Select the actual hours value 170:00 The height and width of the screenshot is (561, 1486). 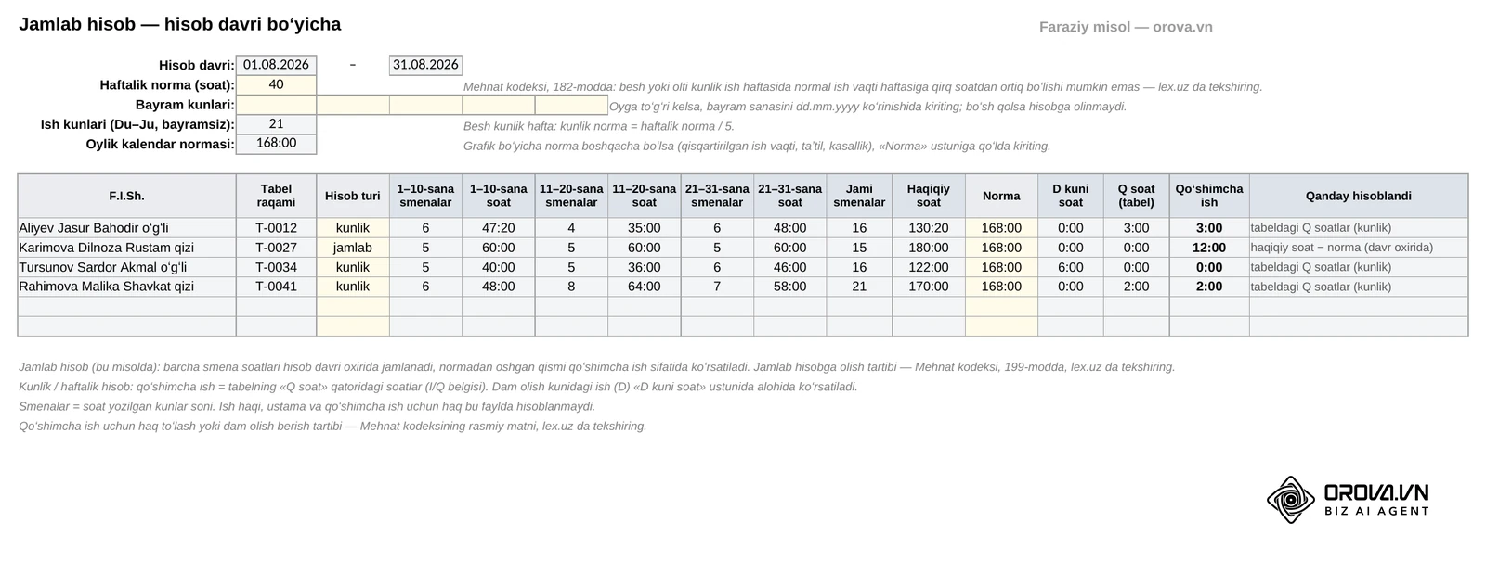pyautogui.click(x=929, y=287)
